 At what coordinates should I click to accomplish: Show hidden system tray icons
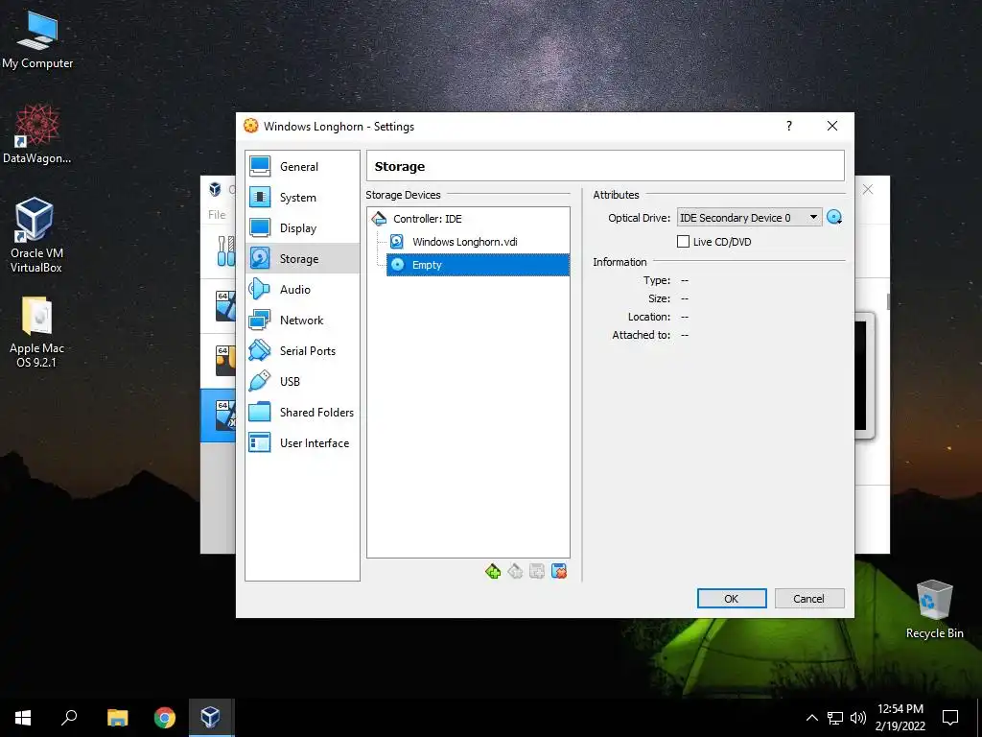pyautogui.click(x=811, y=718)
